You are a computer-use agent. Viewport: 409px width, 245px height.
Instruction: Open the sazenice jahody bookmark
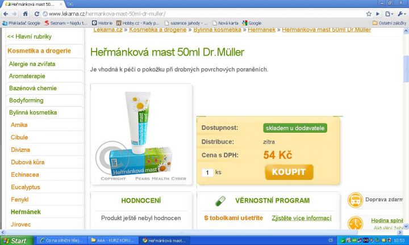pyautogui.click(x=186, y=23)
